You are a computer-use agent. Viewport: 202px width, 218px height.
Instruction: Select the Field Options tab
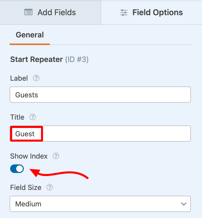[152, 12]
